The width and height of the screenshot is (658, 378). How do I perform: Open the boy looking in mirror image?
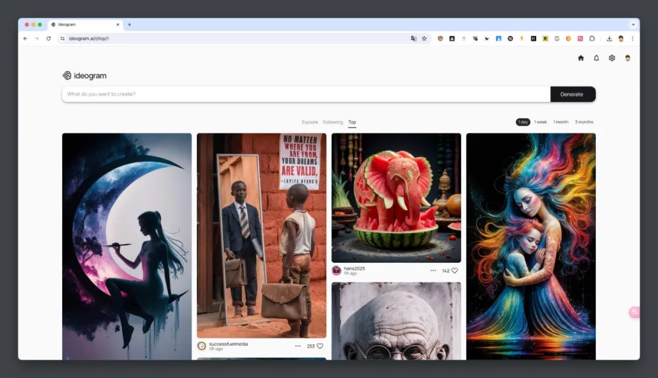pos(261,235)
